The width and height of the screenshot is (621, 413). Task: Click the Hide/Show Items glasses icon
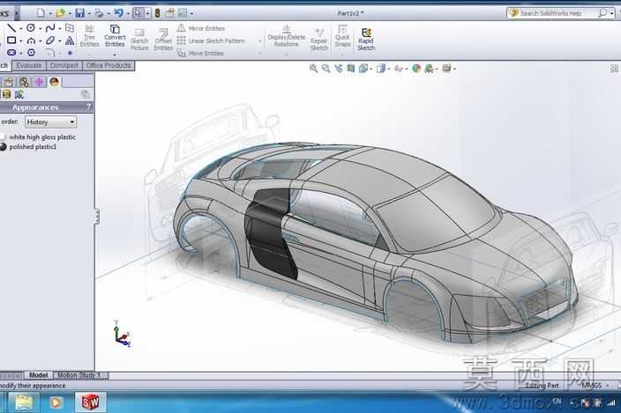(x=399, y=69)
